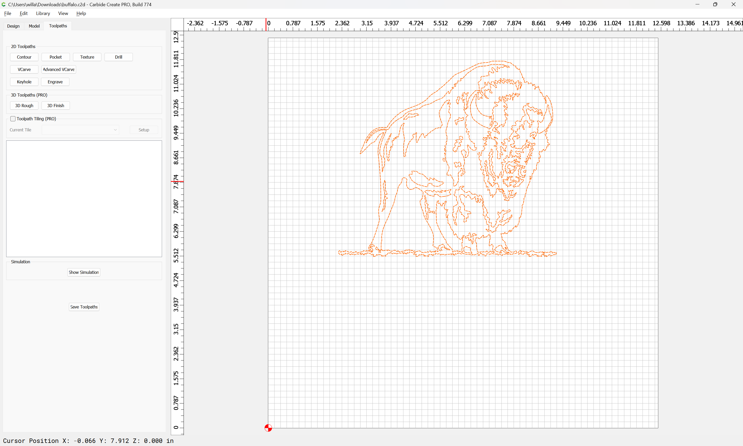743x446 pixels.
Task: Open the Library menu
Action: [x=43, y=13]
